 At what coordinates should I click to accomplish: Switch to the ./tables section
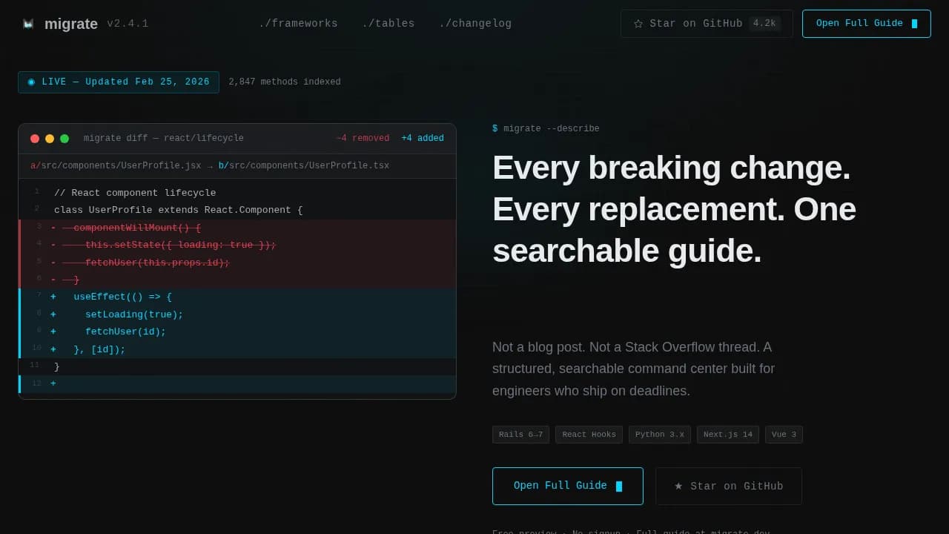(388, 23)
